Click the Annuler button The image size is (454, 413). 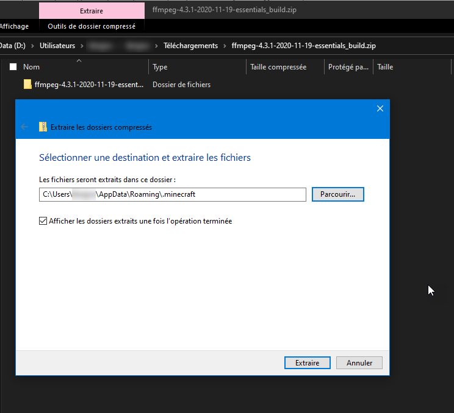[x=359, y=362]
